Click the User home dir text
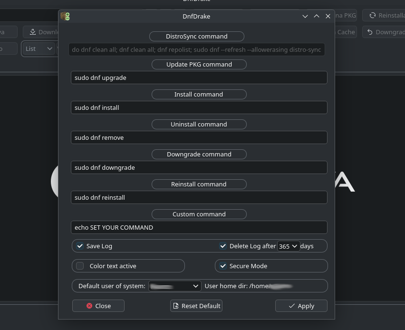 [x=249, y=286]
